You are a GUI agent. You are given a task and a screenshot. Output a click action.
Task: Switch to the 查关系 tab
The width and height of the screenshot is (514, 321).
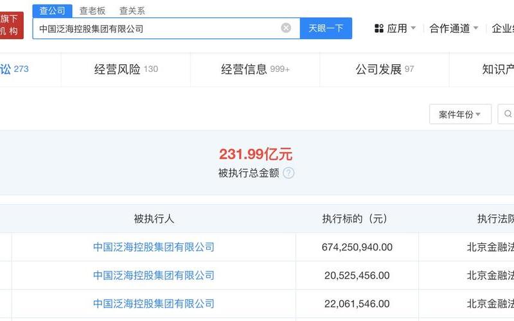pos(132,11)
